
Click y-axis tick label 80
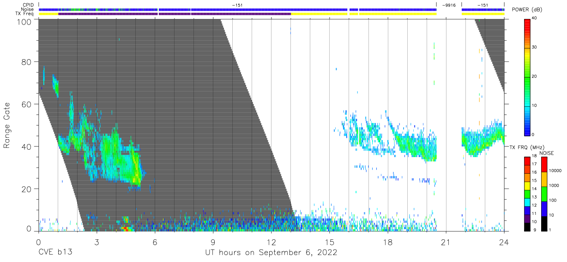click(x=26, y=62)
